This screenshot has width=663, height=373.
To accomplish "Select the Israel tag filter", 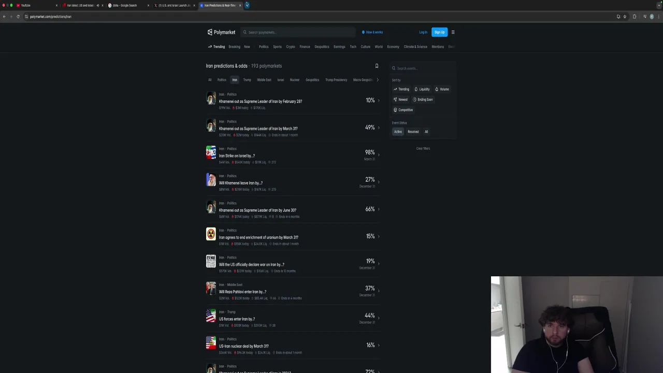I will coord(281,80).
